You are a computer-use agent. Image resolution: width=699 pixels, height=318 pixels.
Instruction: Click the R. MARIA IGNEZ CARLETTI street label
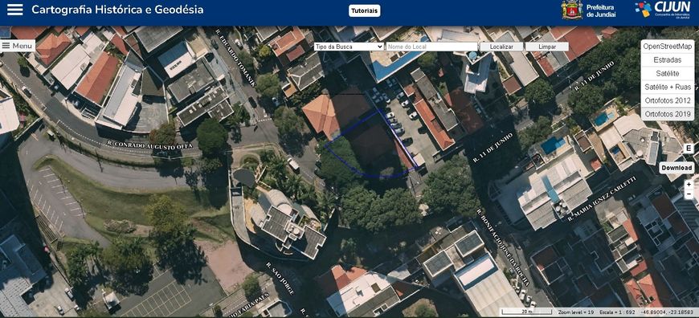[x=601, y=199]
